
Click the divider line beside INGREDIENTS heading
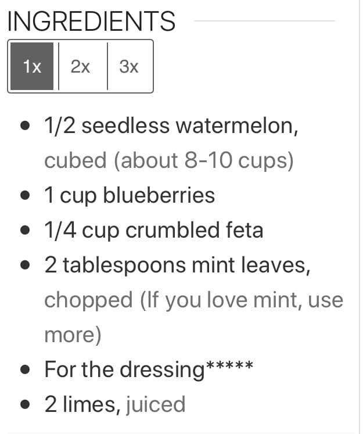(264, 21)
